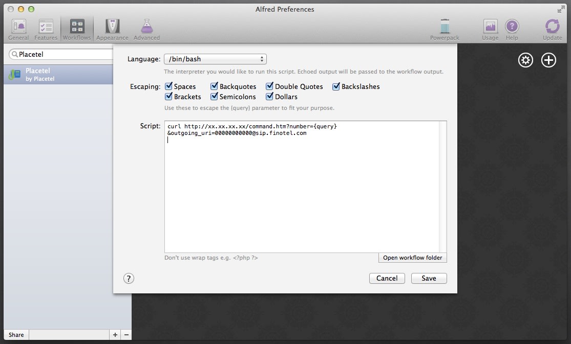Click the script editor vertical scrollbar
The image size is (571, 344).
click(443, 187)
